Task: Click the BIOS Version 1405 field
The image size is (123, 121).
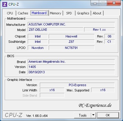Action: pos(71,67)
